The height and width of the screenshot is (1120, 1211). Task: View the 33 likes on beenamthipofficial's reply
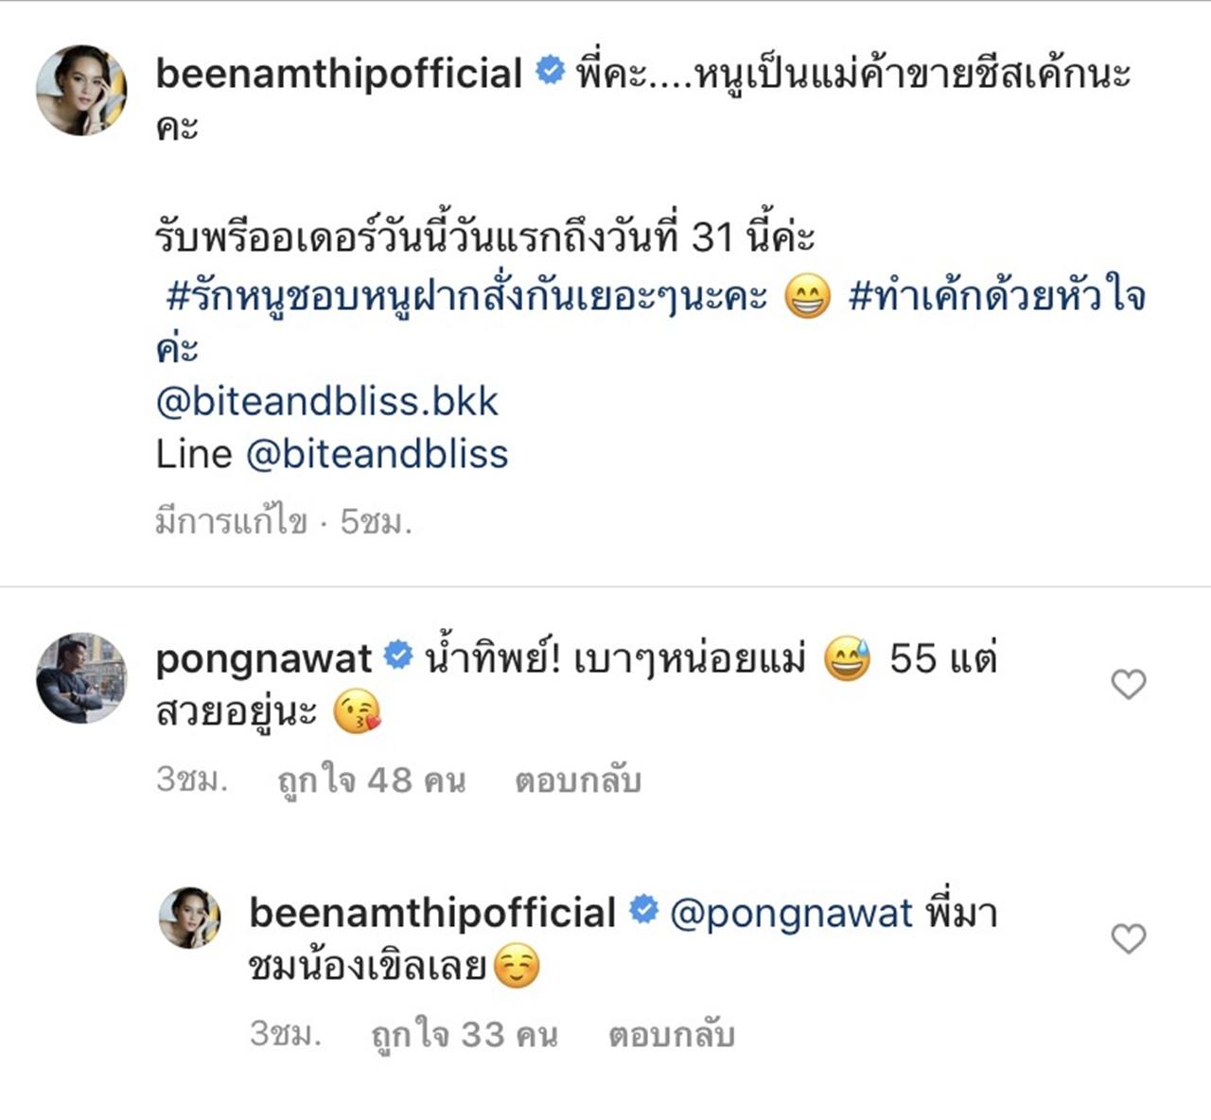pyautogui.click(x=464, y=1035)
